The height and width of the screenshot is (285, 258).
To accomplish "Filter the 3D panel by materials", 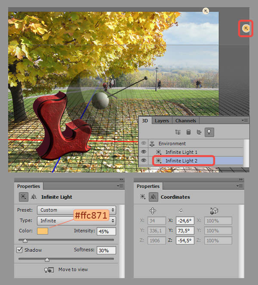I will click(198, 132).
